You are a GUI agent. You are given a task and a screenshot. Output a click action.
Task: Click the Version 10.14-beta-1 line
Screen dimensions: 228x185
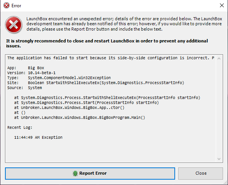pyautogui.click(x=31, y=73)
